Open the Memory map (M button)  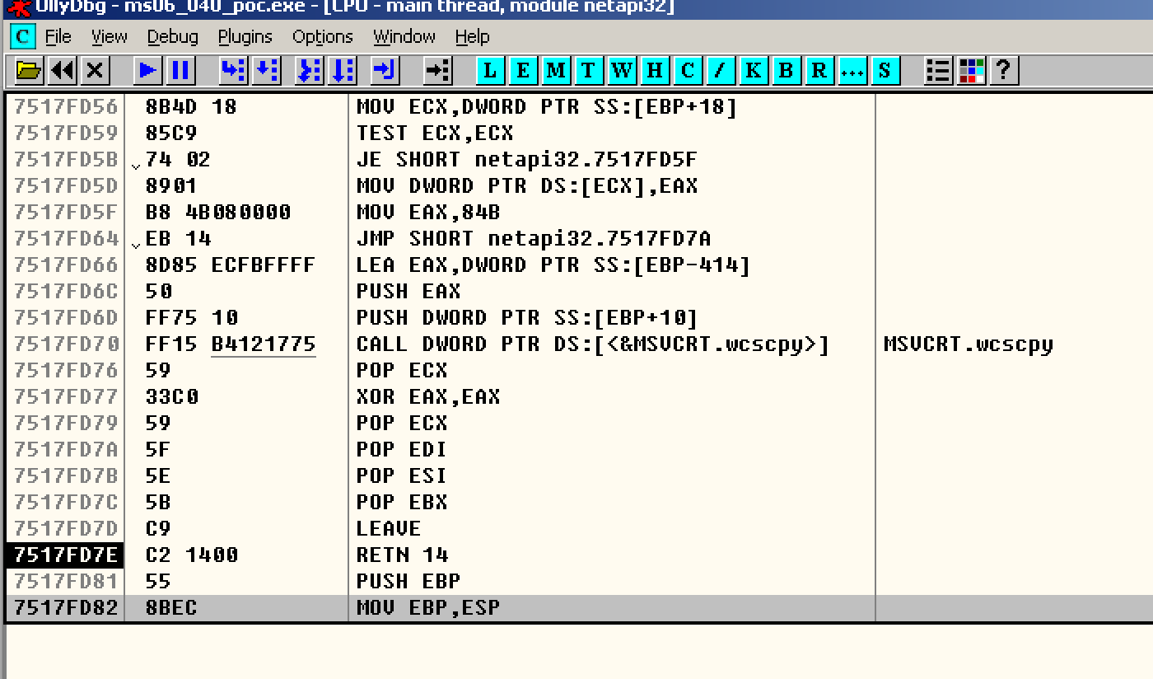[x=556, y=70]
